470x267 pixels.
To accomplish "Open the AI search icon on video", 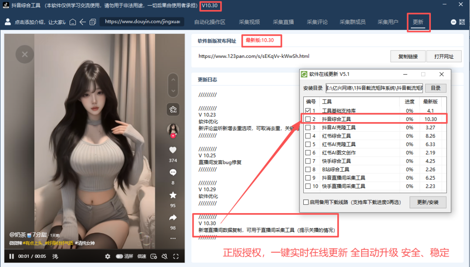I will pos(173,110).
